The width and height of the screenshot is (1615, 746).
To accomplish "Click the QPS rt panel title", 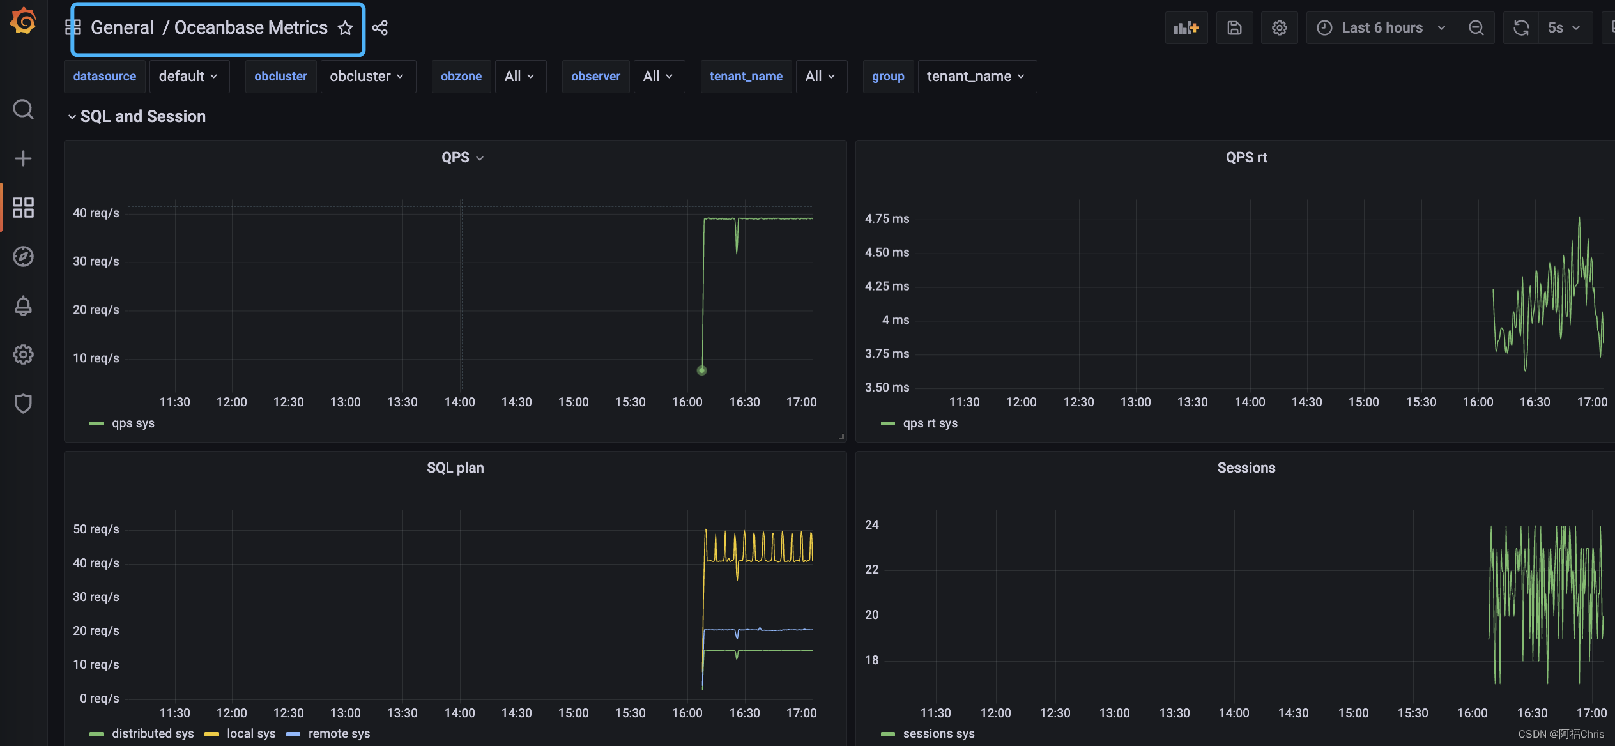I will (1246, 158).
